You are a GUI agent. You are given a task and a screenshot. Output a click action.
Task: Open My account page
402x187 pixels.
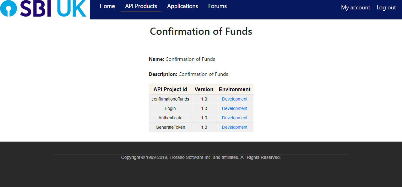(356, 8)
